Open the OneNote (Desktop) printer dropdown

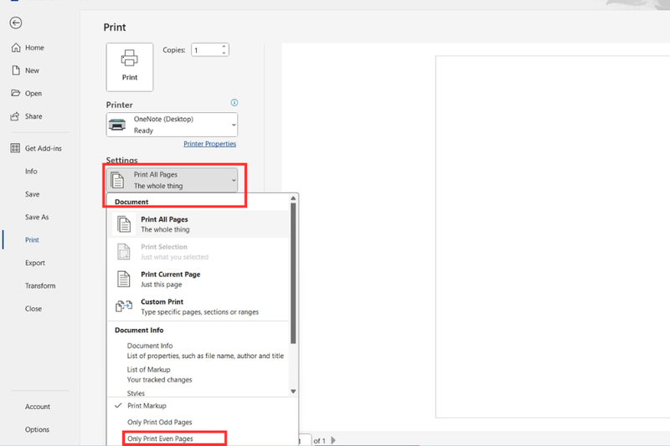[x=172, y=125]
